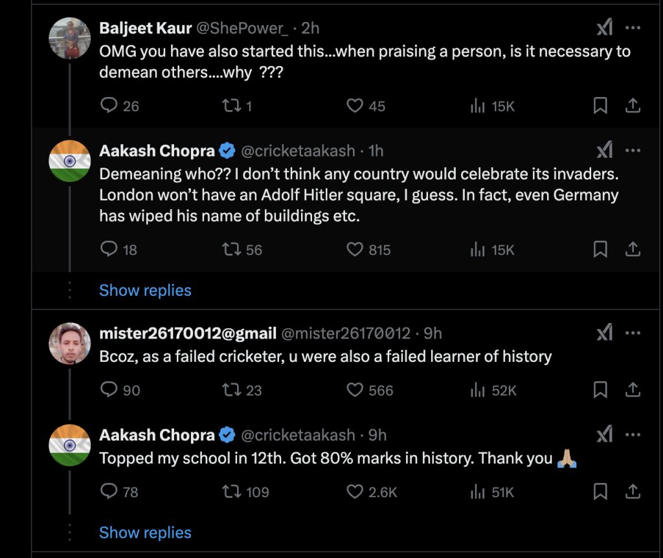Image resolution: width=663 pixels, height=558 pixels.
Task: Share Aakash Chopra's invaders reply
Action: tap(633, 249)
